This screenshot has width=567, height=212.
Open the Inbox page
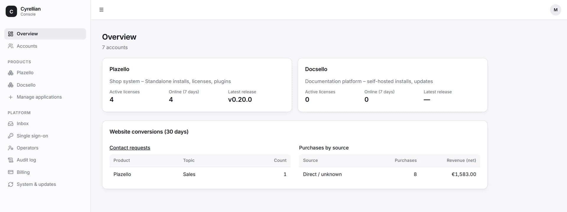(x=45, y=124)
